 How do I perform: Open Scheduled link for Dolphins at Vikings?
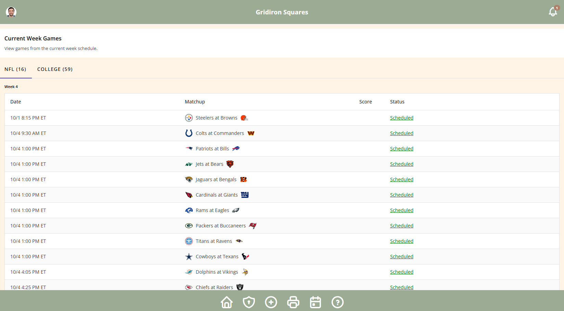[x=402, y=272]
